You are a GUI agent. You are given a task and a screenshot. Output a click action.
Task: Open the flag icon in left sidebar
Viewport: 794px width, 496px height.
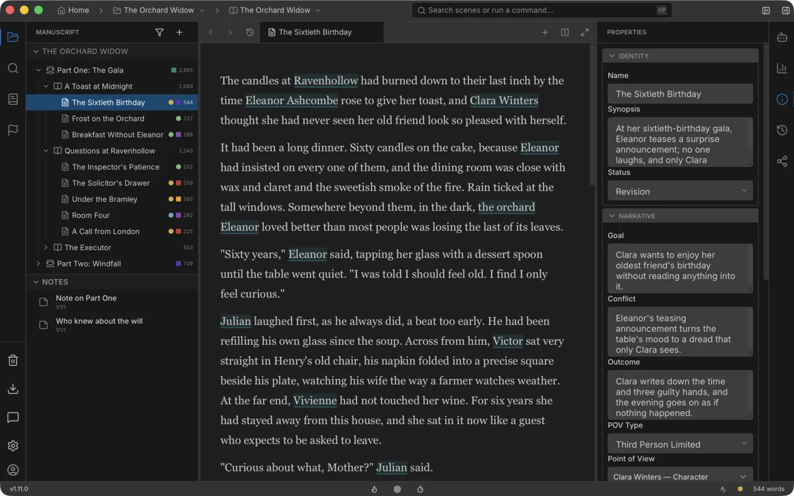(x=13, y=130)
